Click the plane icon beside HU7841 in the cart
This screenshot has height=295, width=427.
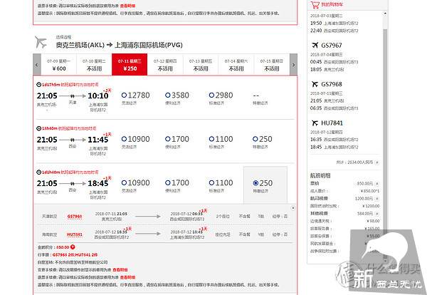pyautogui.click(x=315, y=123)
